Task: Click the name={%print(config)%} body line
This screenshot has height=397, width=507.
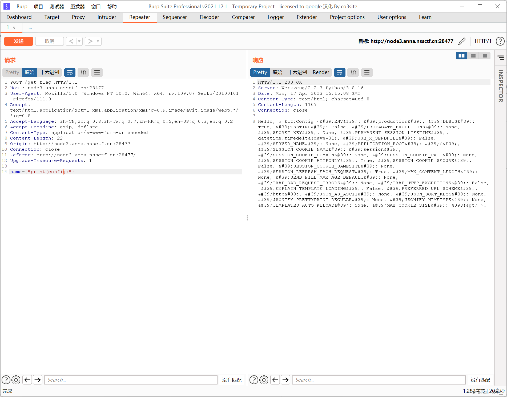Action: point(42,172)
